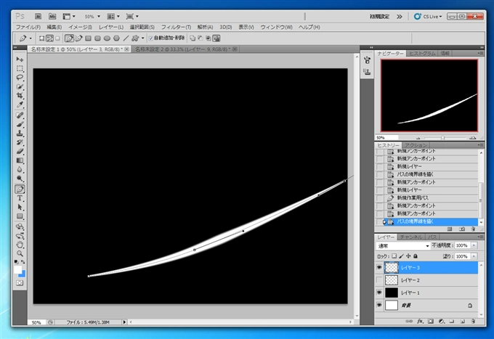Viewport: 494px width, 339px height.
Task: Create a new layer via panel icon
Action: [x=462, y=321]
